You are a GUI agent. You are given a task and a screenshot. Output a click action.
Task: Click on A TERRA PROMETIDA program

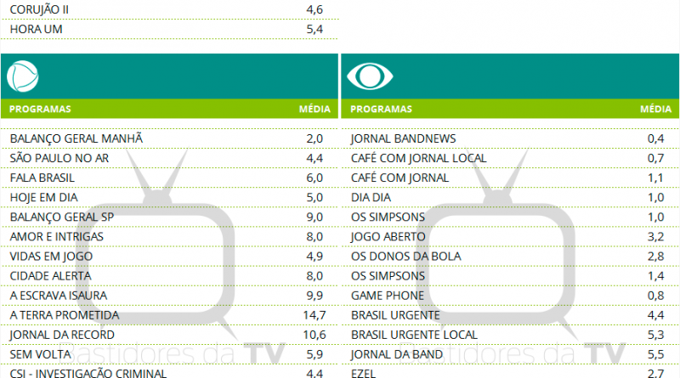64,315
